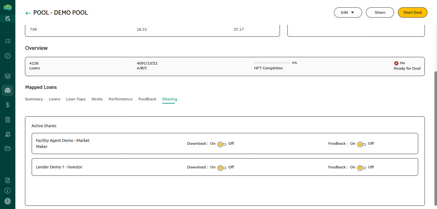Toggle Download for Facility Agent Demo share
437x209 pixels.
click(222, 144)
